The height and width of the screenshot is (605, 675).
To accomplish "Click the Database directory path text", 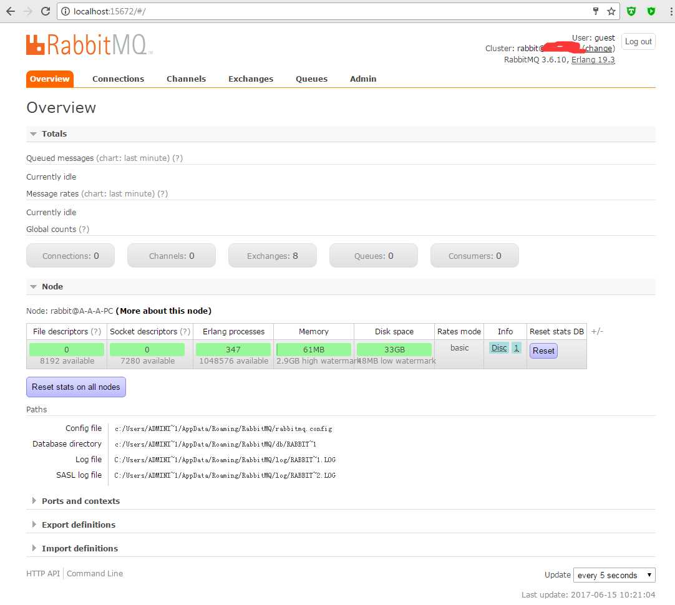I will (x=215, y=444).
